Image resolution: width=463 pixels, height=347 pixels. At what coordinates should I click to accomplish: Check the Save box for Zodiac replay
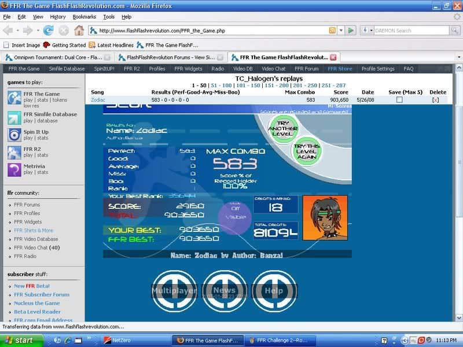tap(399, 100)
